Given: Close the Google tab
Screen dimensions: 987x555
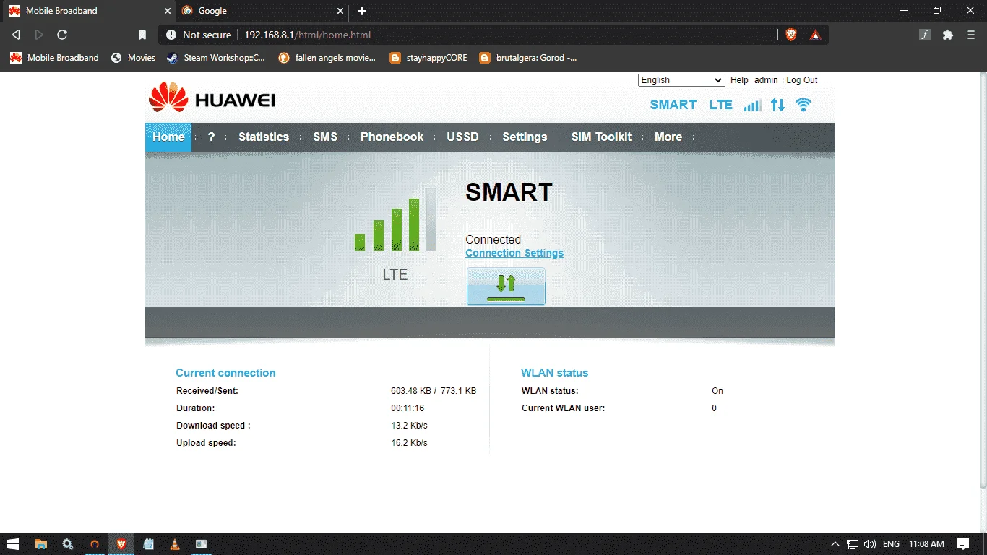Looking at the screenshot, I should 340,11.
